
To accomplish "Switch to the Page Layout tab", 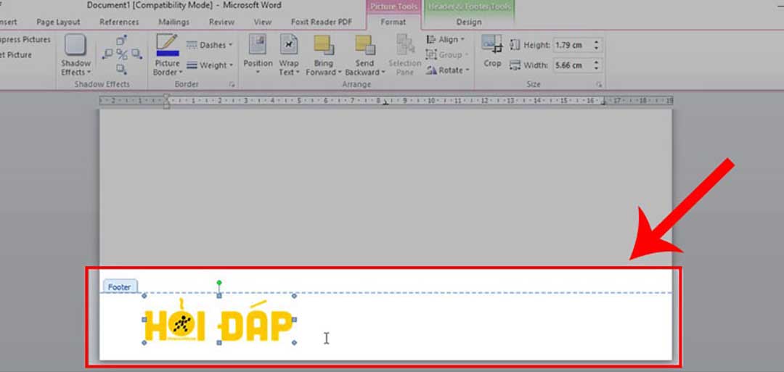I will 58,22.
